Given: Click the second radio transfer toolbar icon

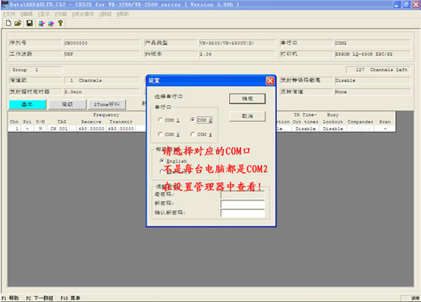Looking at the screenshot, I should tap(51, 23).
